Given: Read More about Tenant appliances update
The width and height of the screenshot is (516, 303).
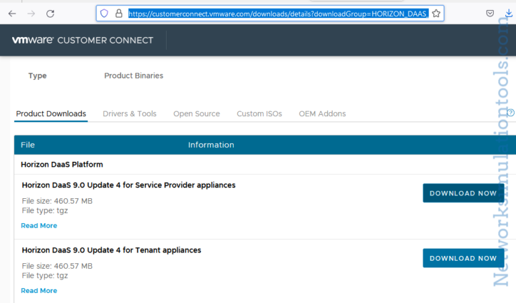Looking at the screenshot, I should [39, 291].
